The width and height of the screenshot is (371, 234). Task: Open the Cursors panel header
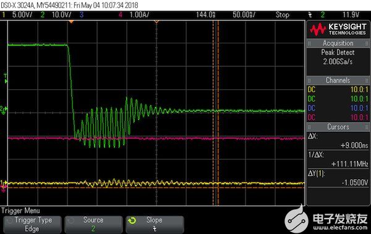click(x=338, y=127)
